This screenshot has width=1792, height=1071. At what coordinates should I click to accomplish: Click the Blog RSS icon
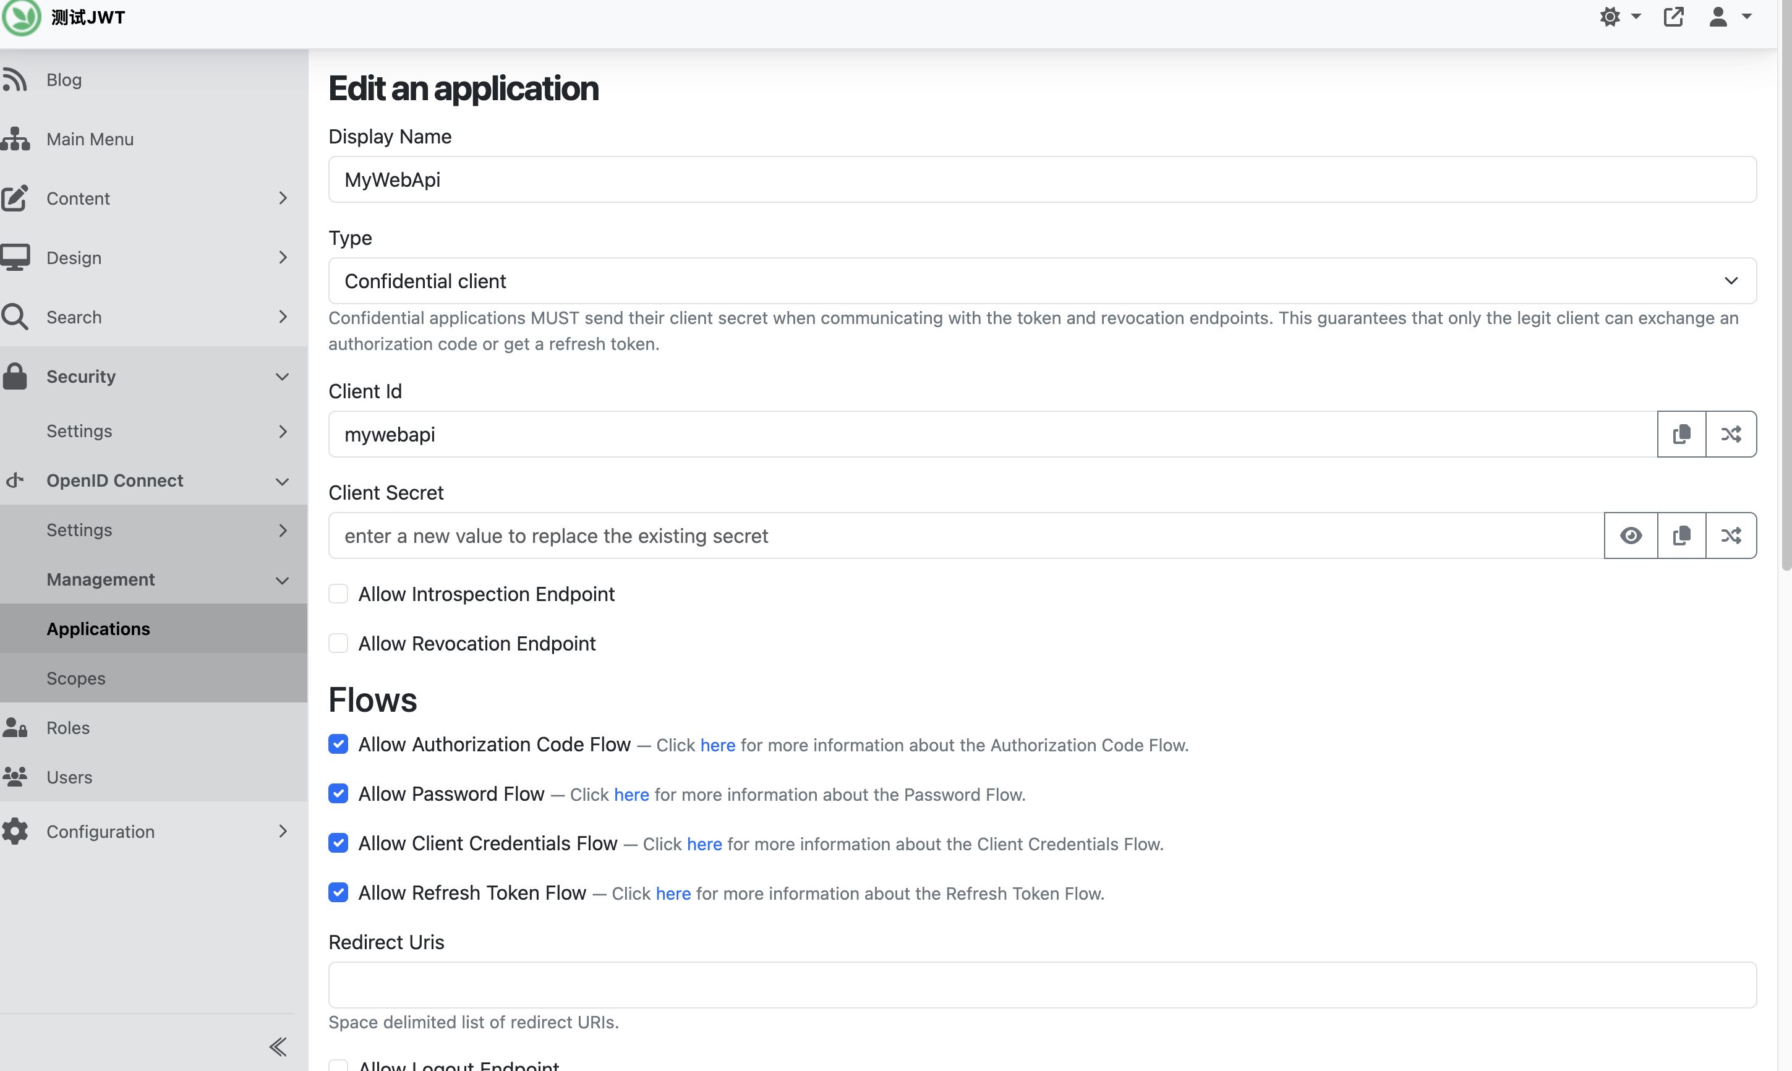click(14, 79)
